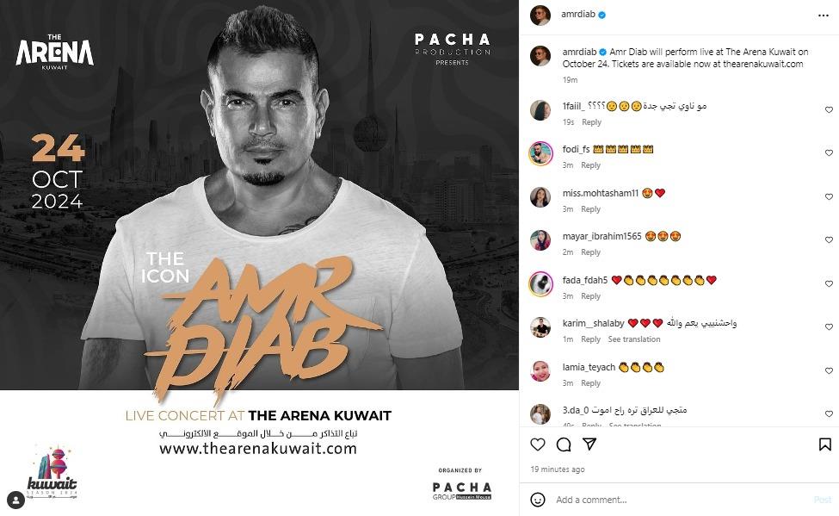Viewport: 839px width, 516px height.
Task: Open more options three-dot menu
Action: click(824, 16)
